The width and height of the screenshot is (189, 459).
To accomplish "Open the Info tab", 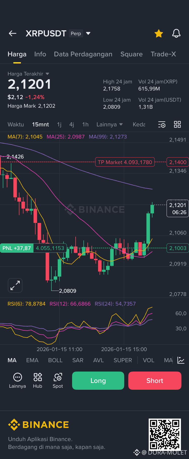I will pos(40,54).
